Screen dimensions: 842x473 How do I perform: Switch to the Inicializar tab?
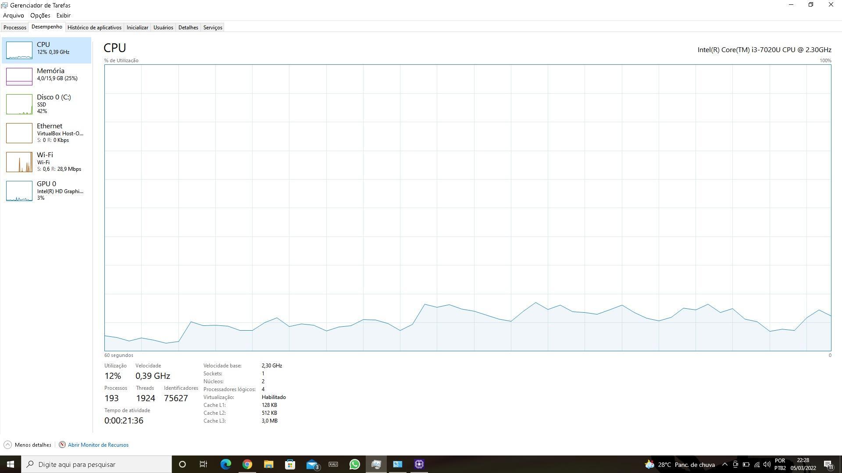pyautogui.click(x=137, y=27)
